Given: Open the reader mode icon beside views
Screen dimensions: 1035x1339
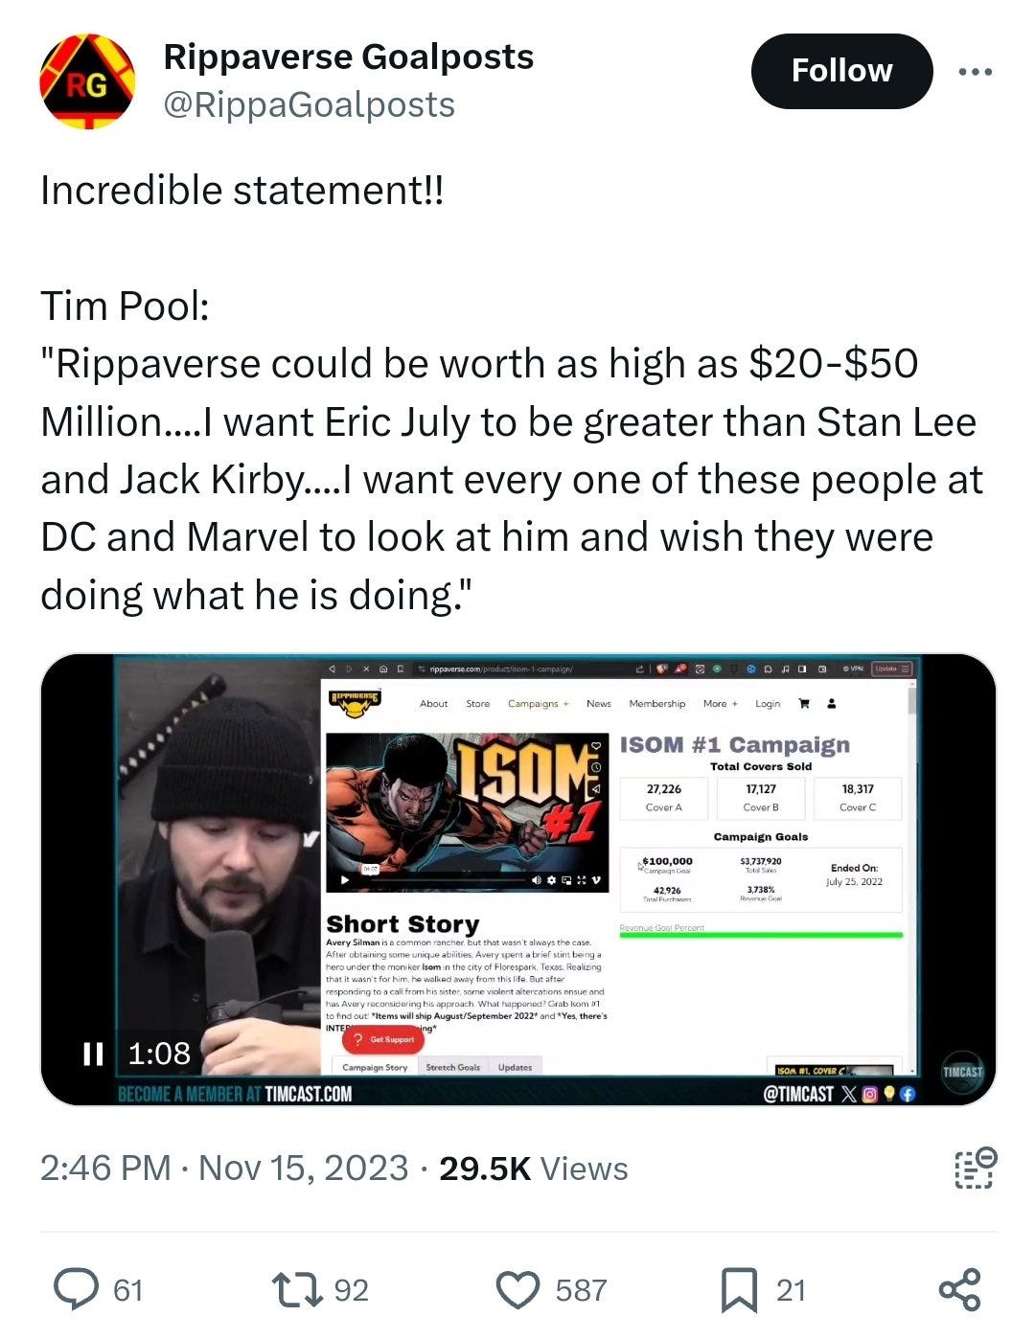Looking at the screenshot, I should pyautogui.click(x=976, y=1168).
